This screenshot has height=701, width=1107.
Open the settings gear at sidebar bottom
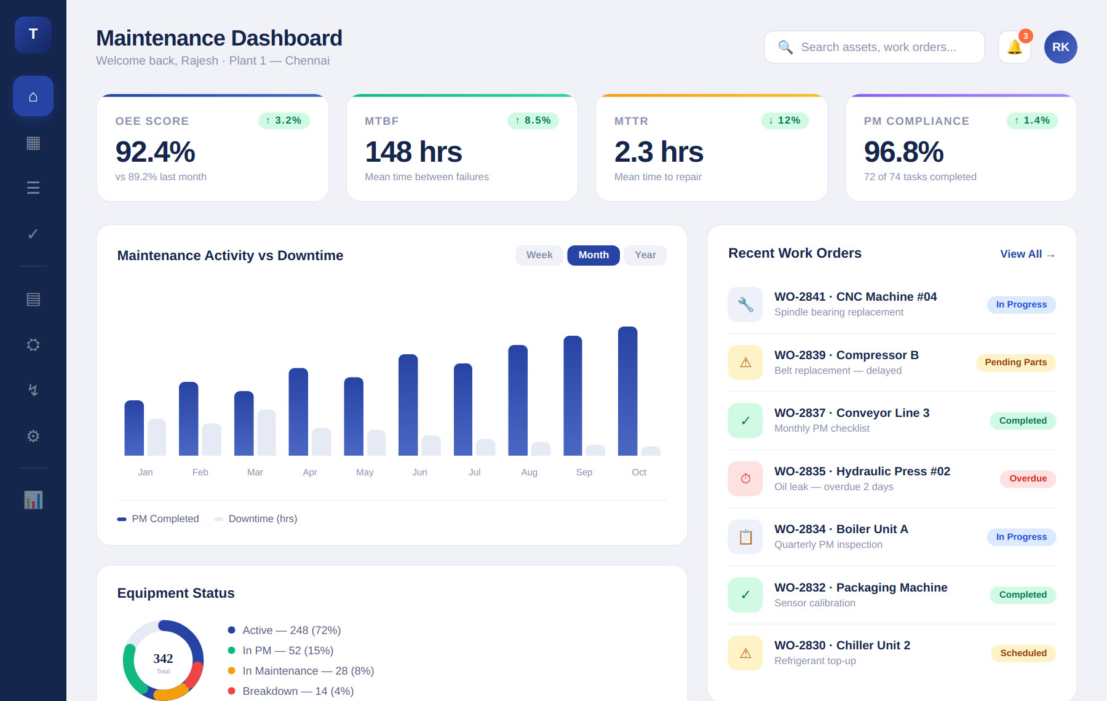click(33, 436)
